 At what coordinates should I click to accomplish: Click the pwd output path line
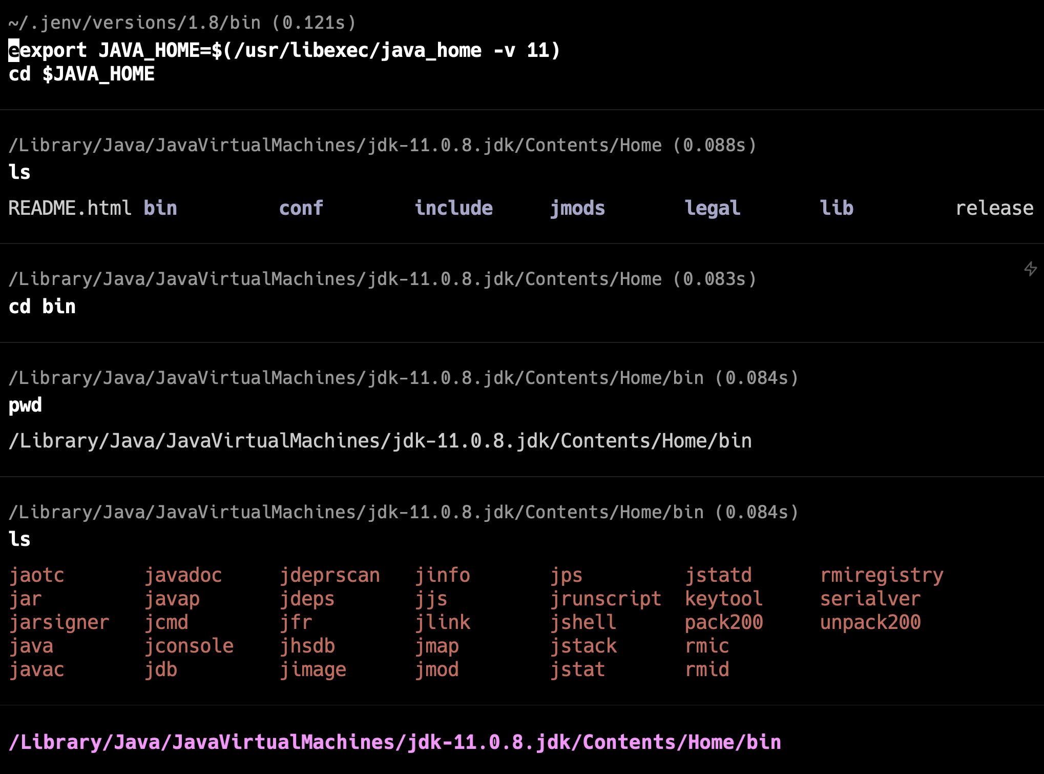pyautogui.click(x=380, y=441)
